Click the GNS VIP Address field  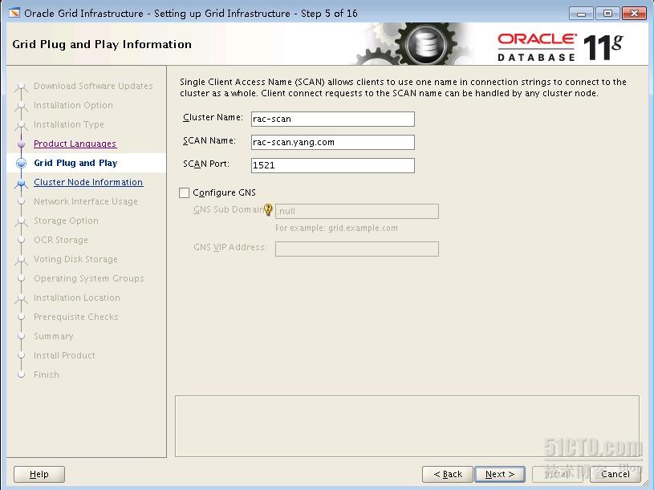coord(357,249)
